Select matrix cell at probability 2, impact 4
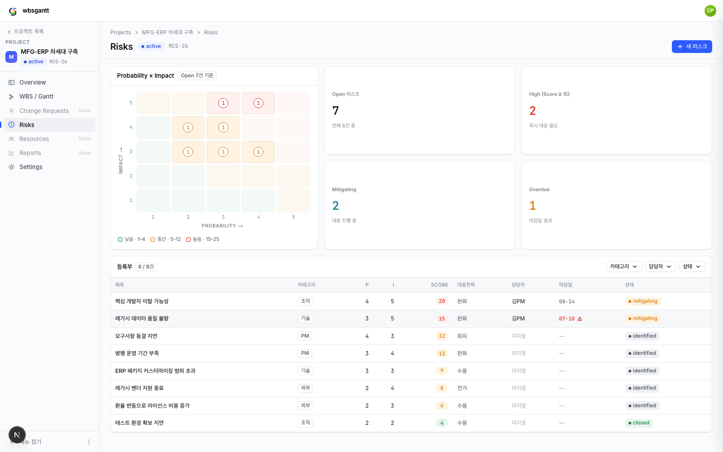Image resolution: width=723 pixels, height=452 pixels. click(x=188, y=127)
